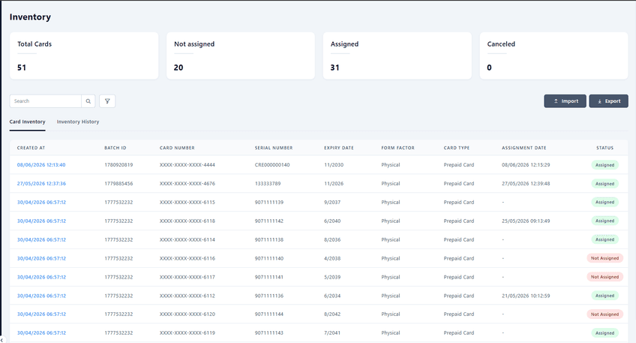The height and width of the screenshot is (343, 636).
Task: Click the Not assigned summary card
Action: [x=241, y=56]
